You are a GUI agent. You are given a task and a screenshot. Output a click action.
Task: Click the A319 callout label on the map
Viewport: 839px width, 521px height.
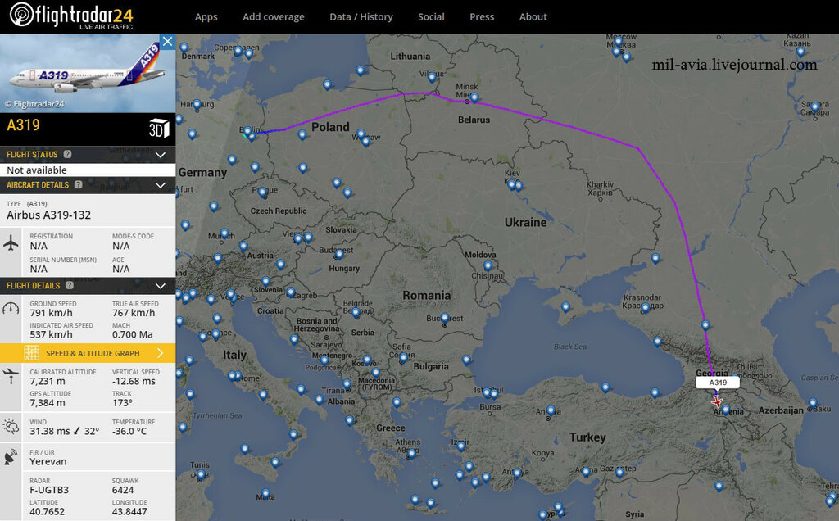point(718,383)
